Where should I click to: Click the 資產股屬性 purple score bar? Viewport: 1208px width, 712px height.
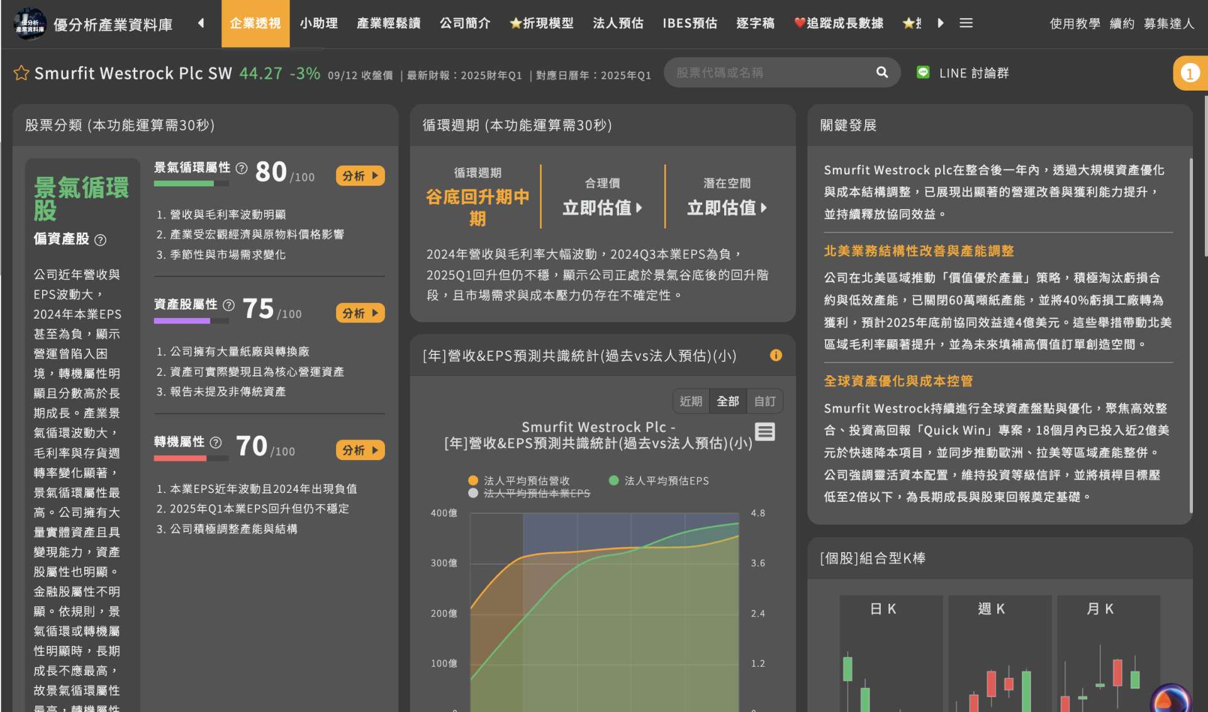click(x=191, y=321)
